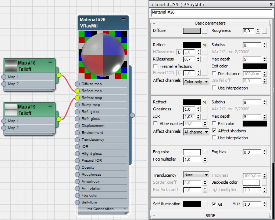Pick the Diffuse color swatch
Screen dimensions: 275x220
point(192,31)
